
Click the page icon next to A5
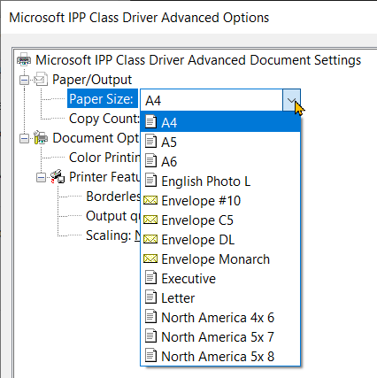click(150, 142)
